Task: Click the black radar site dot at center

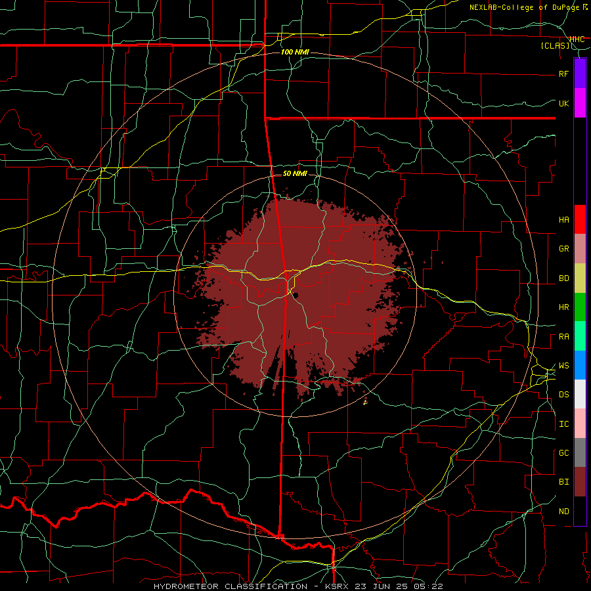Action: [x=296, y=295]
